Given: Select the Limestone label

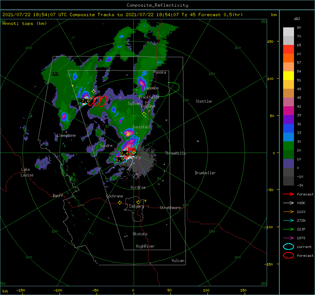Looking at the screenshot, I should coord(66,135).
